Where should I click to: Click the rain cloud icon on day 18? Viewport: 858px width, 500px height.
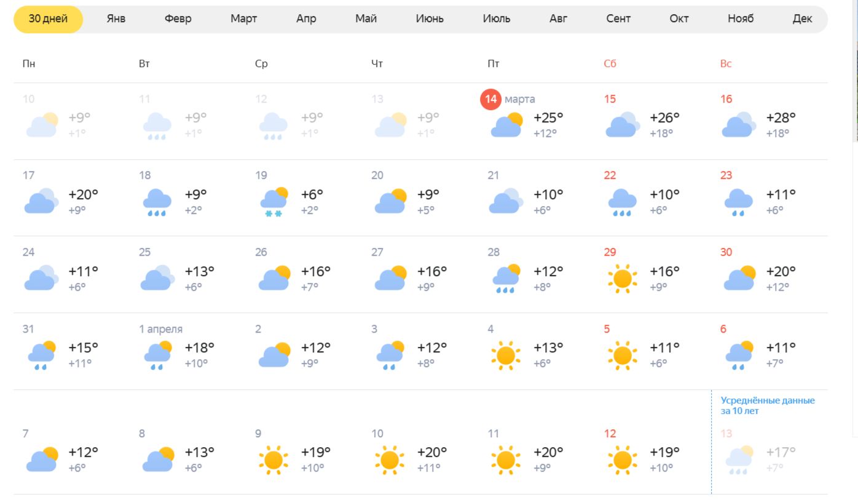pos(157,202)
